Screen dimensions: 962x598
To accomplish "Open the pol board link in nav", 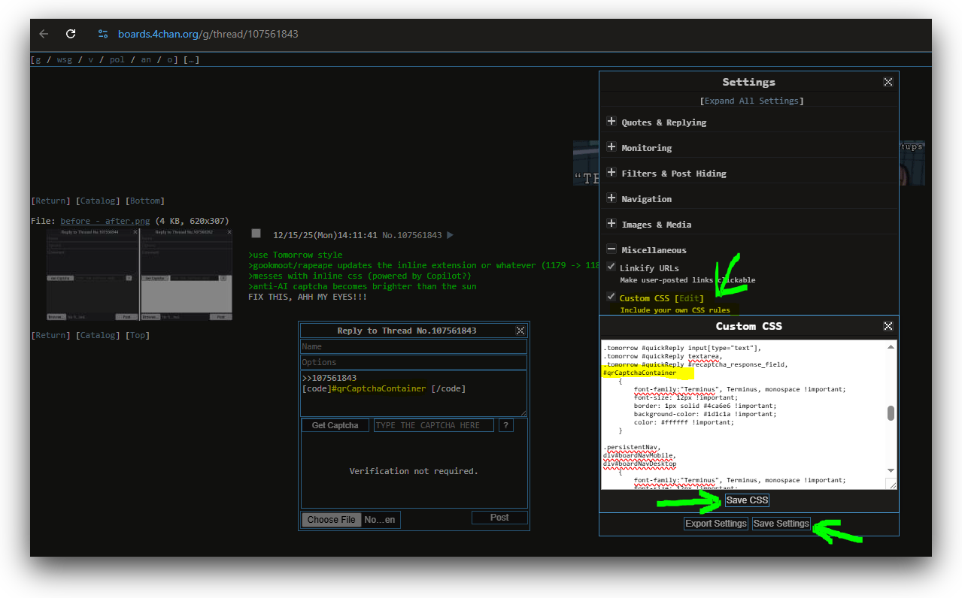I will [x=117, y=59].
